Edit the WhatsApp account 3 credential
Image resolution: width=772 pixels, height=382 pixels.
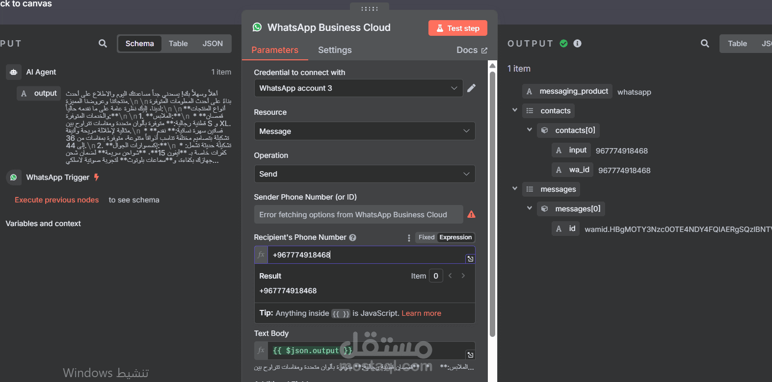coord(471,88)
